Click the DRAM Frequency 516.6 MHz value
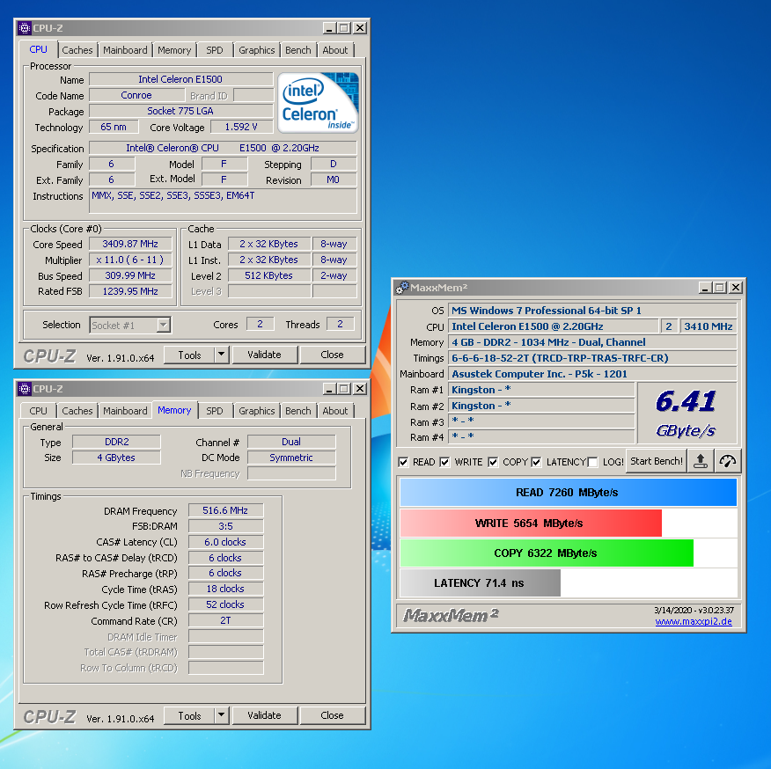 pos(225,510)
